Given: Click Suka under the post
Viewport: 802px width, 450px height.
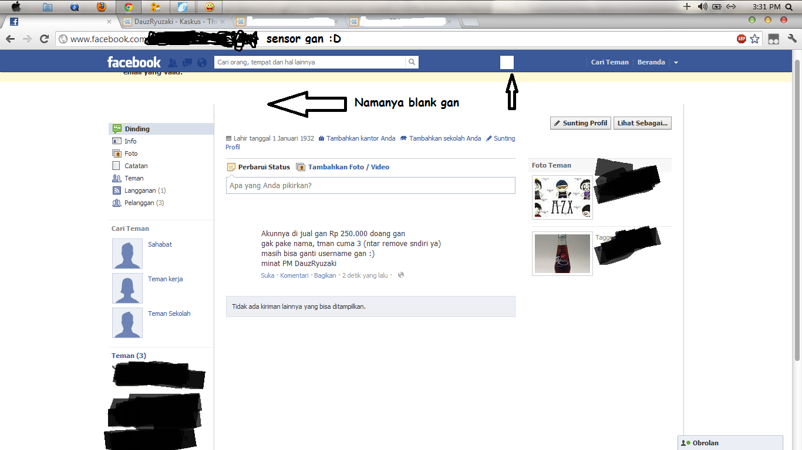Looking at the screenshot, I should click(268, 275).
